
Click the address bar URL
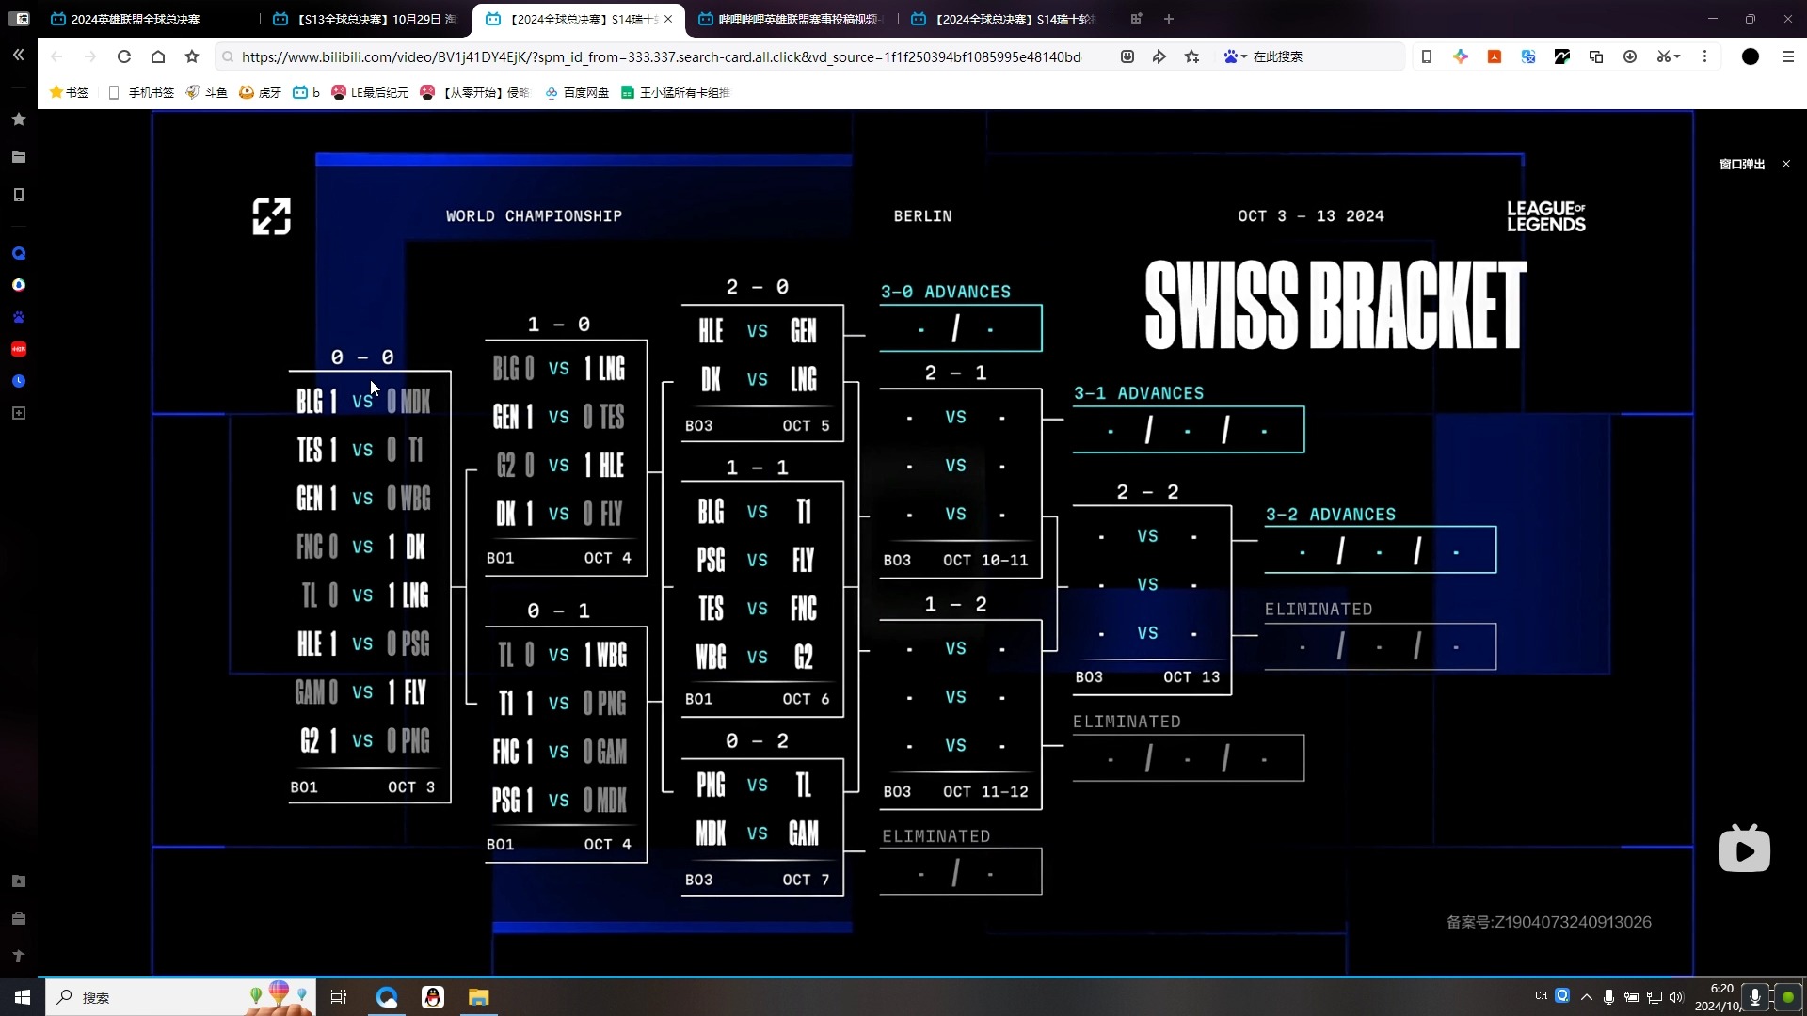(x=661, y=56)
